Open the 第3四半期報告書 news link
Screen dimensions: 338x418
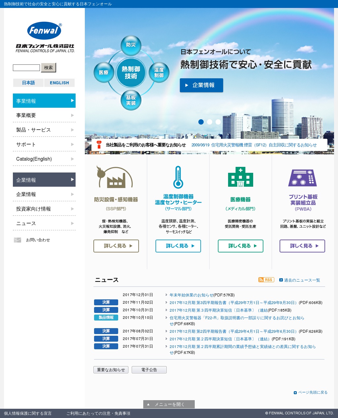[x=234, y=303]
